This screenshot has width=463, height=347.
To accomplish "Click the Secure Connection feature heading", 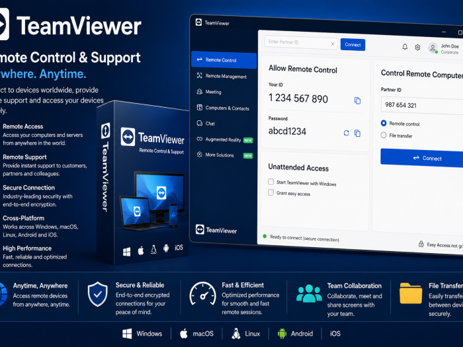I will [28, 188].
